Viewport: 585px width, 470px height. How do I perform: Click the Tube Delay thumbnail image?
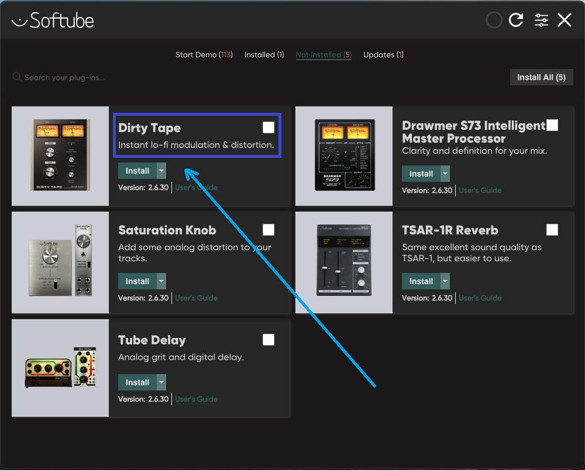tap(60, 368)
